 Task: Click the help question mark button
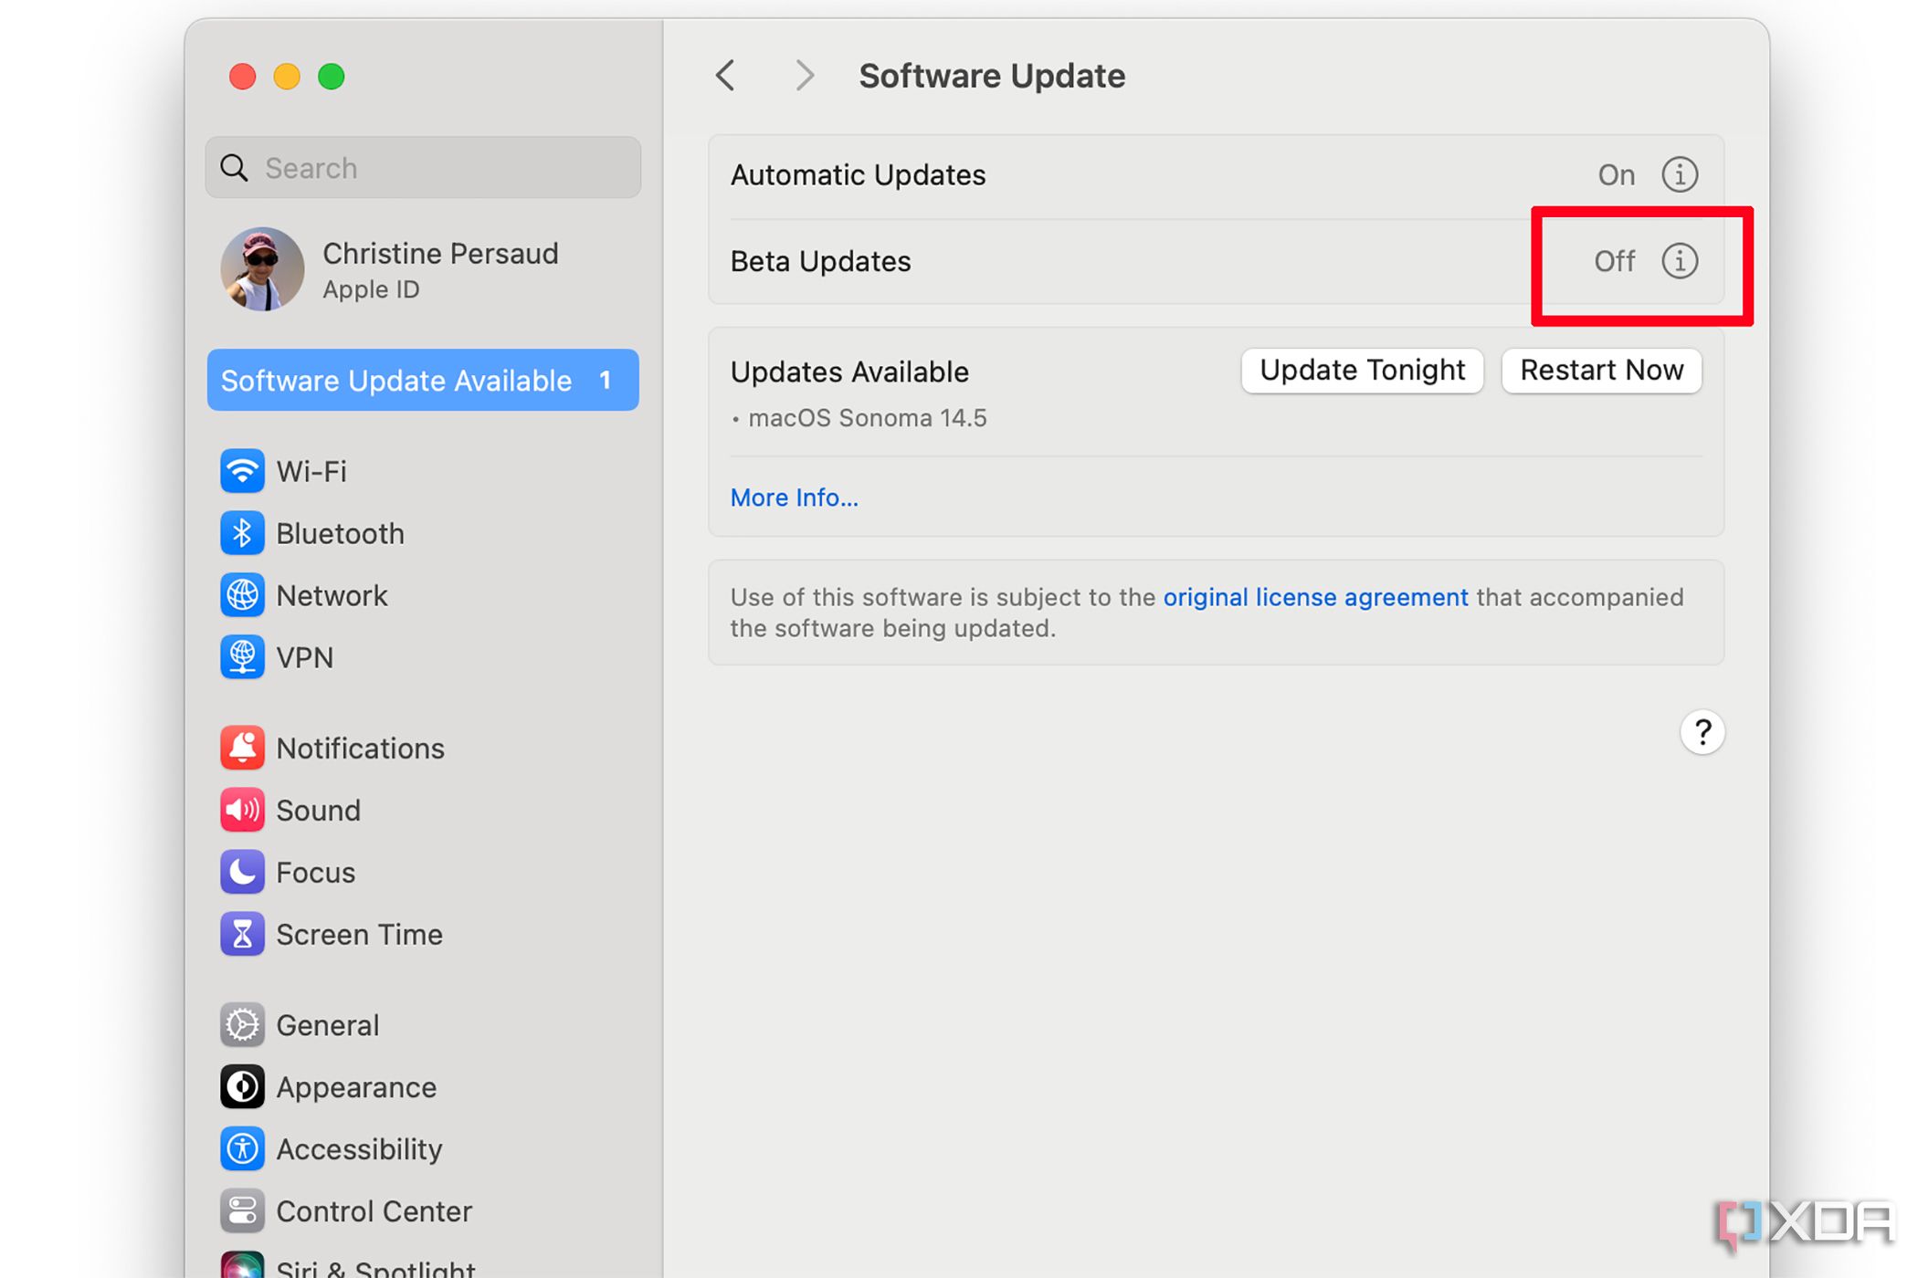(x=1701, y=732)
